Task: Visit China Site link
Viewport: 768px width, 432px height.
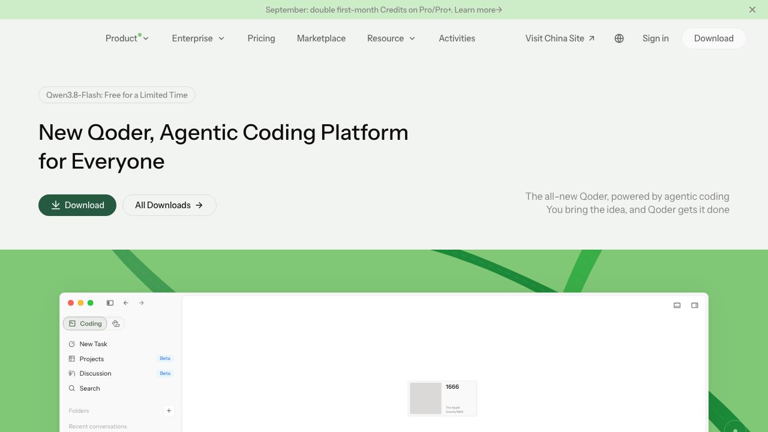Action: coord(560,38)
